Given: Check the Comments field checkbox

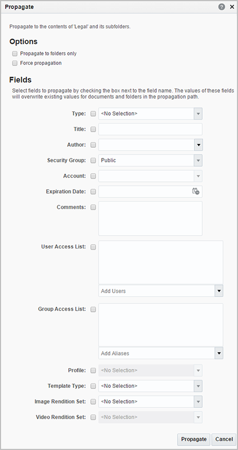Looking at the screenshot, I should coord(93,207).
